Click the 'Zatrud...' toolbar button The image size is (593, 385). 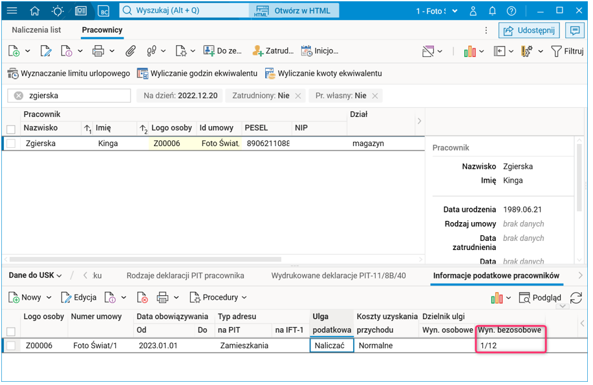coord(273,51)
